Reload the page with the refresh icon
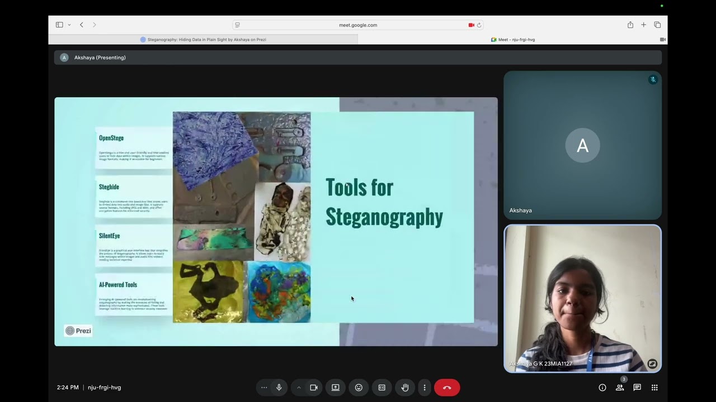 coord(479,25)
